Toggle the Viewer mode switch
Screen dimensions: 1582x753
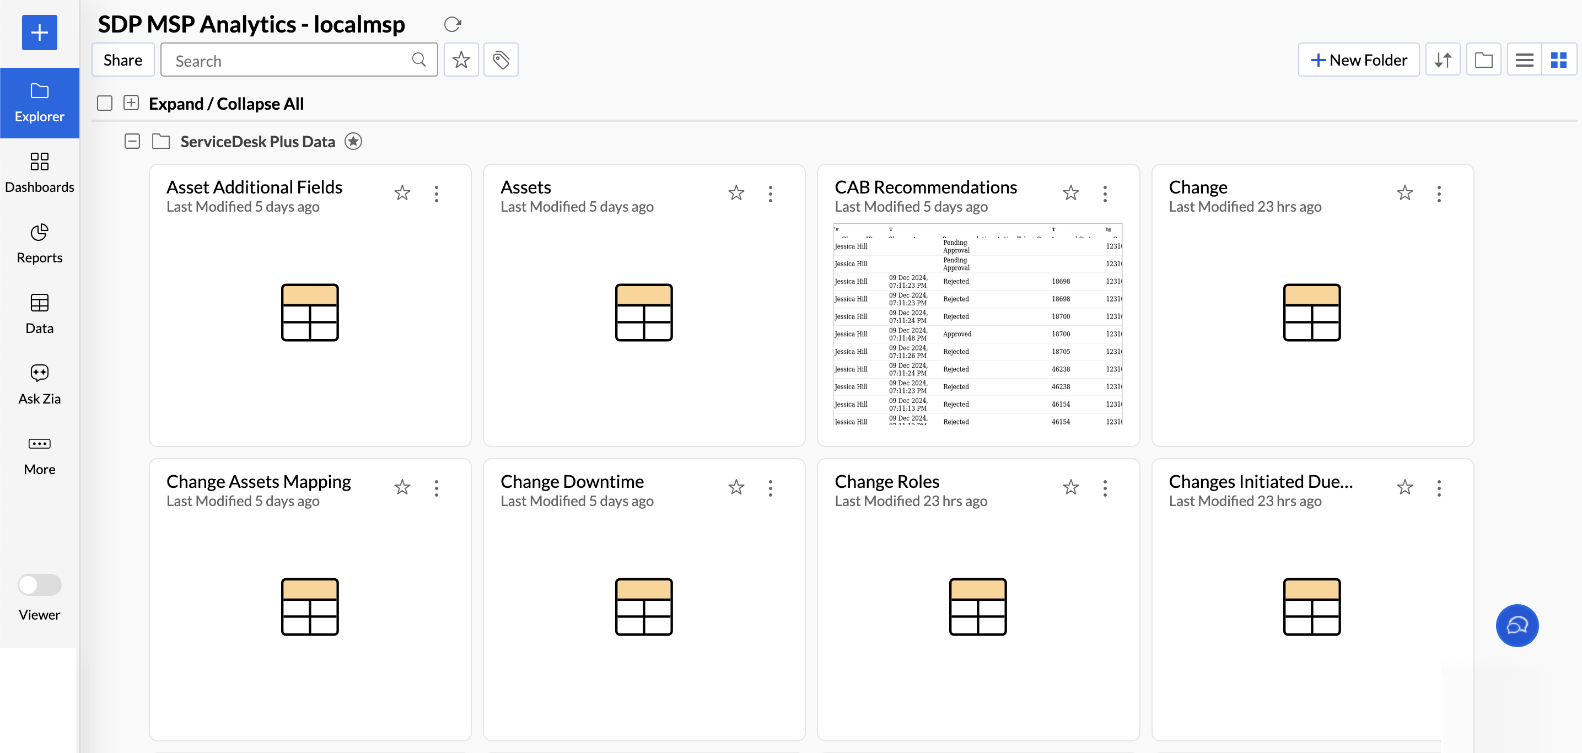click(39, 585)
